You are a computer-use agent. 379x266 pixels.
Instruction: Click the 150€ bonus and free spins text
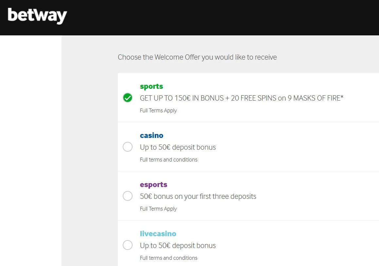tap(242, 98)
